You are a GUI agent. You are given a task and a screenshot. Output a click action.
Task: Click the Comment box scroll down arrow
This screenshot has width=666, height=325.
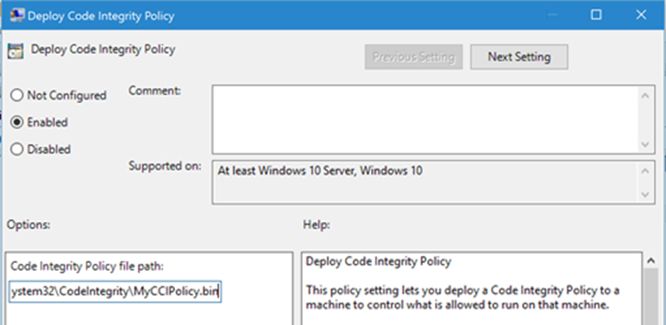coord(646,145)
